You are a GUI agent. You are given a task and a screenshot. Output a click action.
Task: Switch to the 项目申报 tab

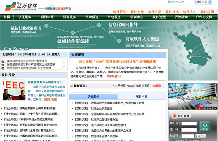tap(142, 97)
